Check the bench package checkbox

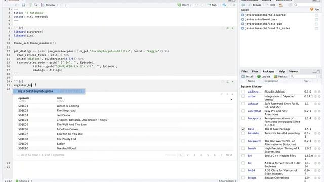click(243, 148)
